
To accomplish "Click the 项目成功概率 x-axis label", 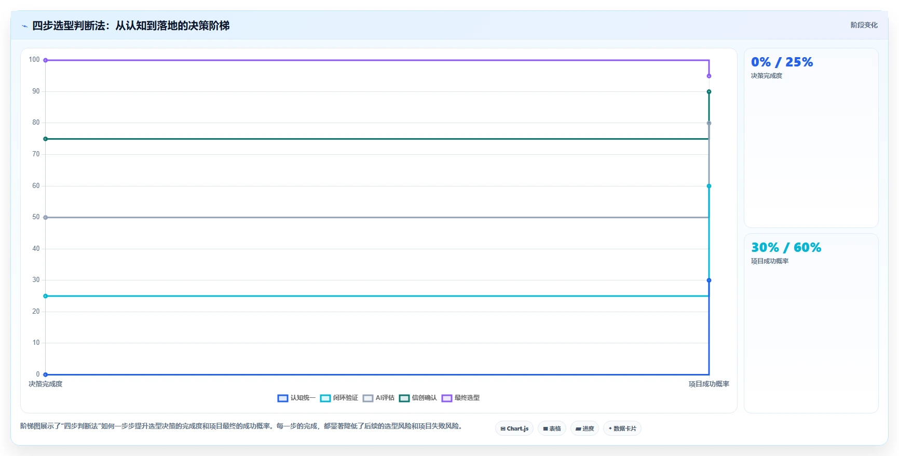I will click(709, 384).
